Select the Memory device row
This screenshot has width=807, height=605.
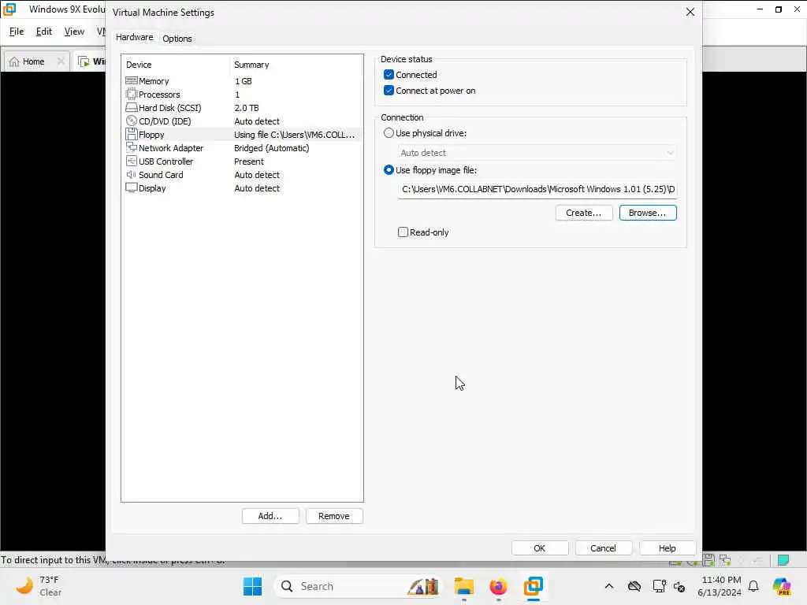tap(242, 81)
